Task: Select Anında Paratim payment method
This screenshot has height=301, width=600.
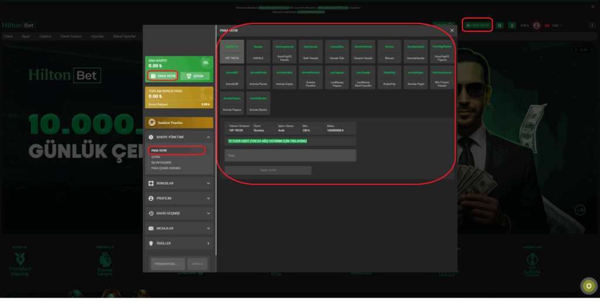Action: 311,77
